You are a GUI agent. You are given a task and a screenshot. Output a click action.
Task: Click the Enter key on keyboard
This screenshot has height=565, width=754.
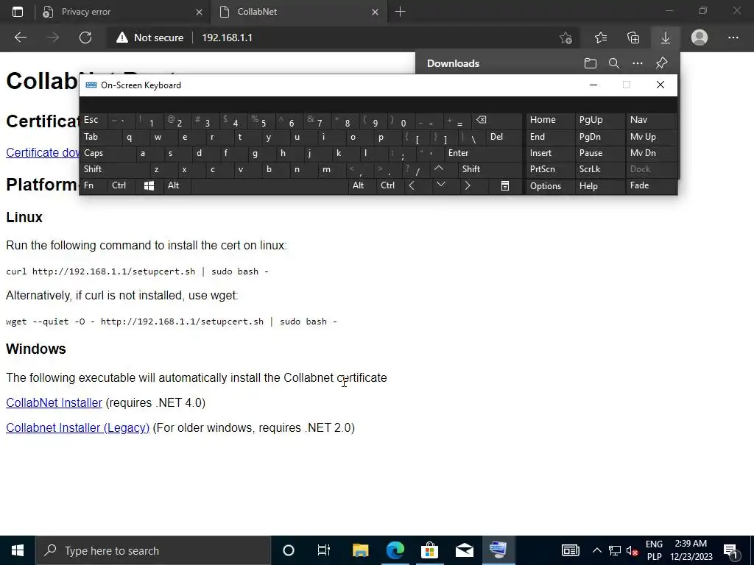482,153
